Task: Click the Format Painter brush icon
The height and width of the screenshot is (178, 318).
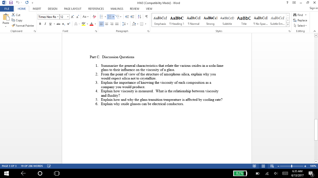Action: tap(13, 26)
